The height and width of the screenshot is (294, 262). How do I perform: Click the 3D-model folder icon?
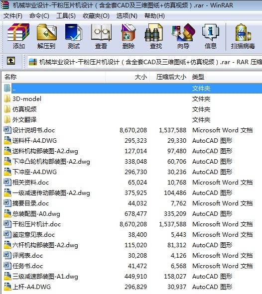pos(7,98)
